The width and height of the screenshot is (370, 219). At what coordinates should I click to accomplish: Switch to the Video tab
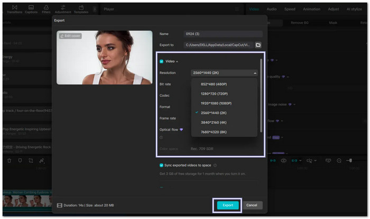click(254, 9)
